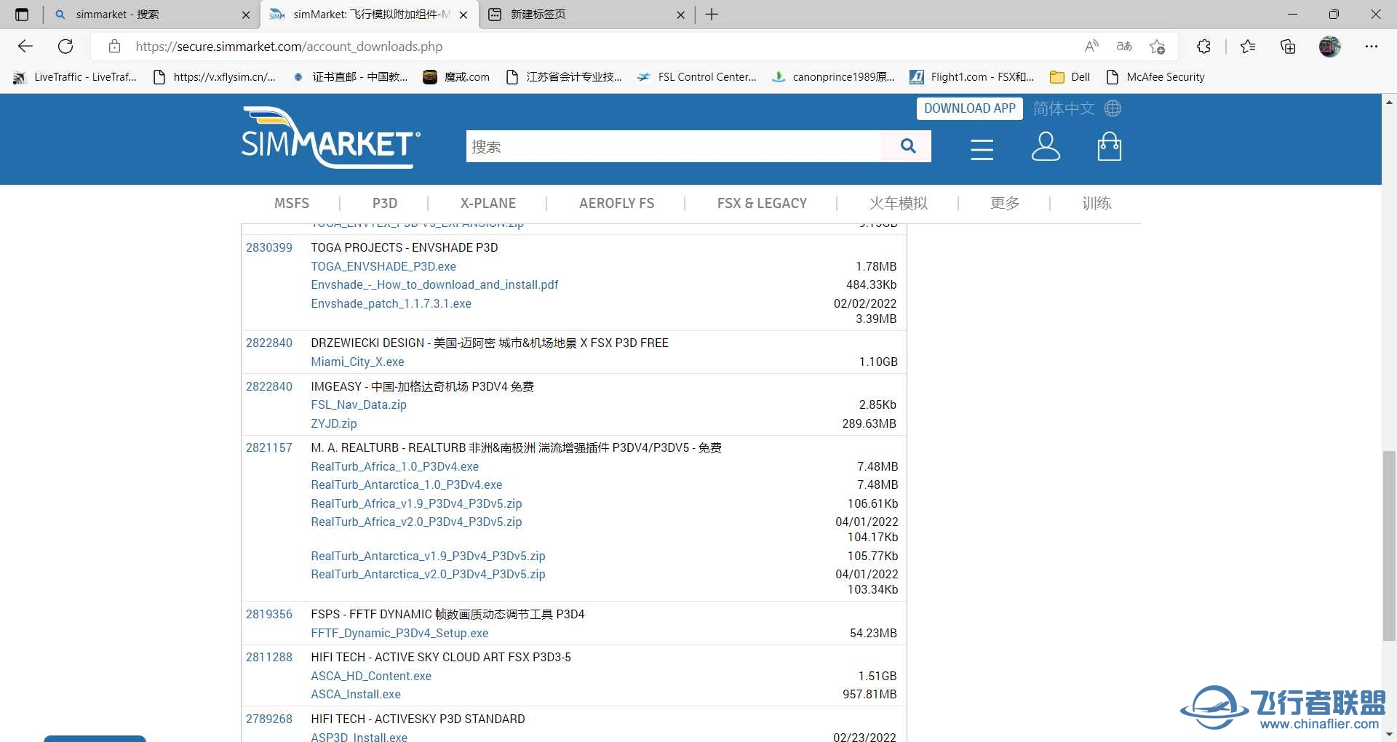The width and height of the screenshot is (1397, 742).
Task: Open the P3D category menu
Action: [385, 203]
